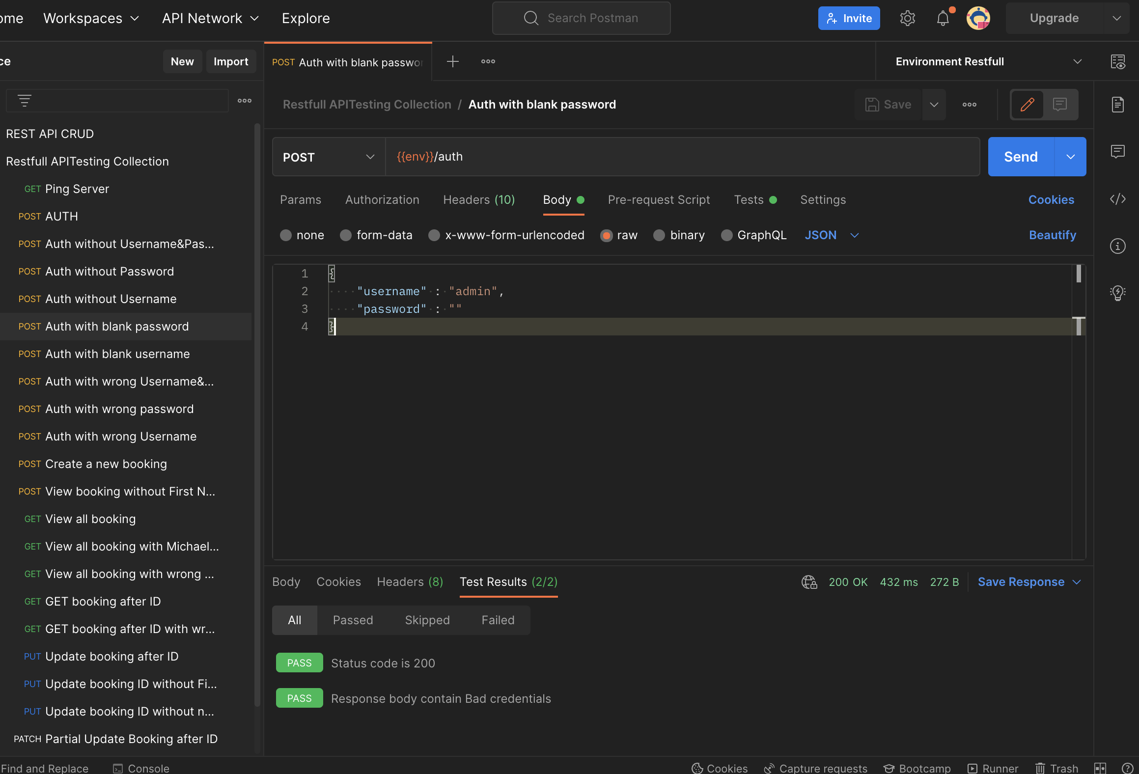The height and width of the screenshot is (774, 1139).
Task: Beautify the JSON request body
Action: pos(1052,235)
